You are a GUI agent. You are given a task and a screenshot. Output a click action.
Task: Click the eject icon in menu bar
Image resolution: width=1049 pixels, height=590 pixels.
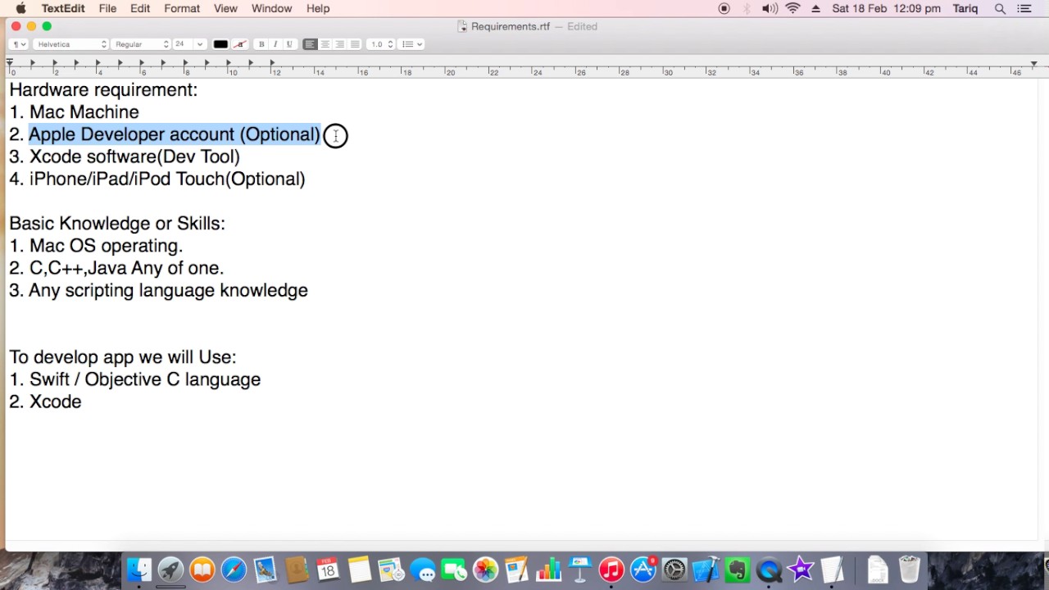point(815,8)
